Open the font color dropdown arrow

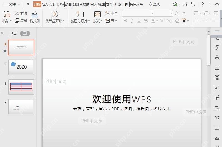pos(157,21)
